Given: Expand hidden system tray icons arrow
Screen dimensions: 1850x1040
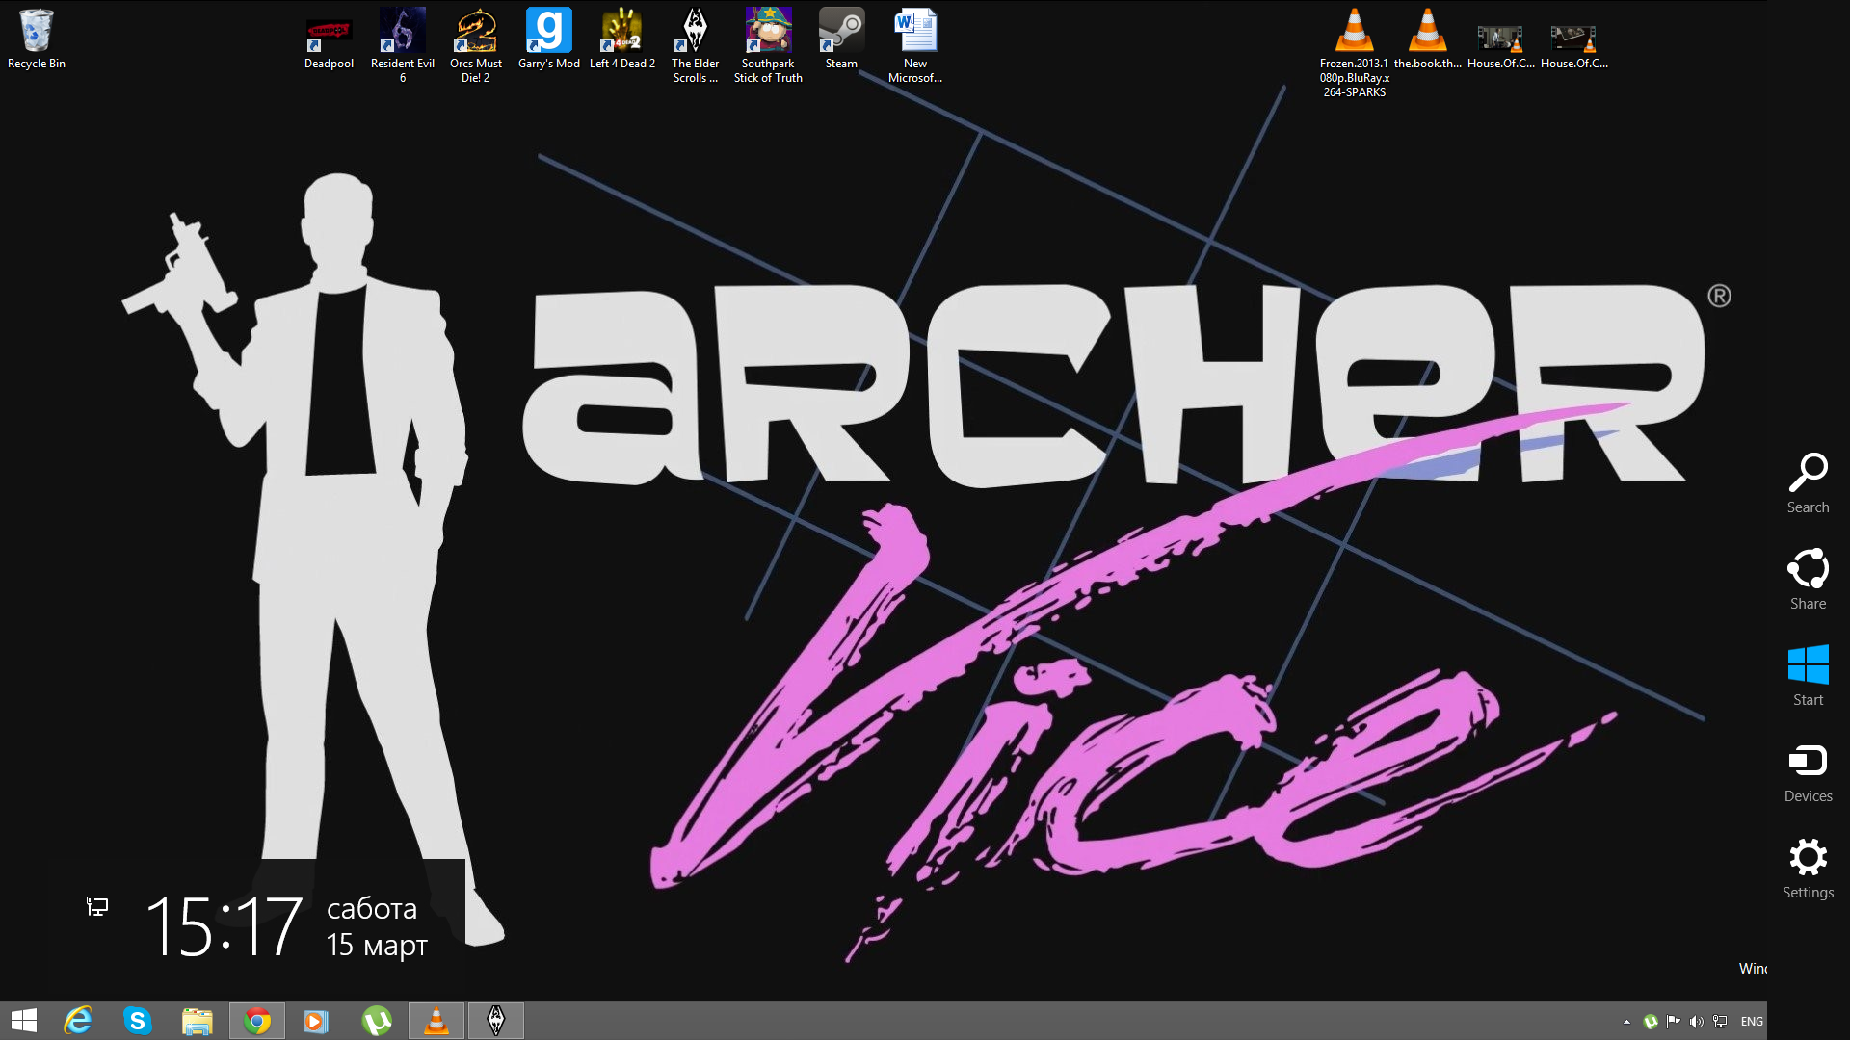Looking at the screenshot, I should [x=1626, y=1022].
